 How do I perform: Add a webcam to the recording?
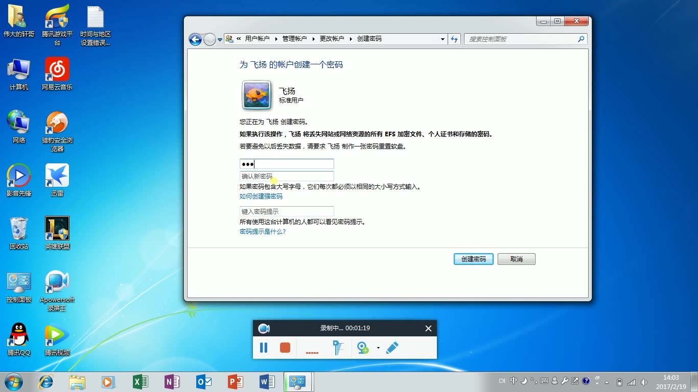(364, 348)
